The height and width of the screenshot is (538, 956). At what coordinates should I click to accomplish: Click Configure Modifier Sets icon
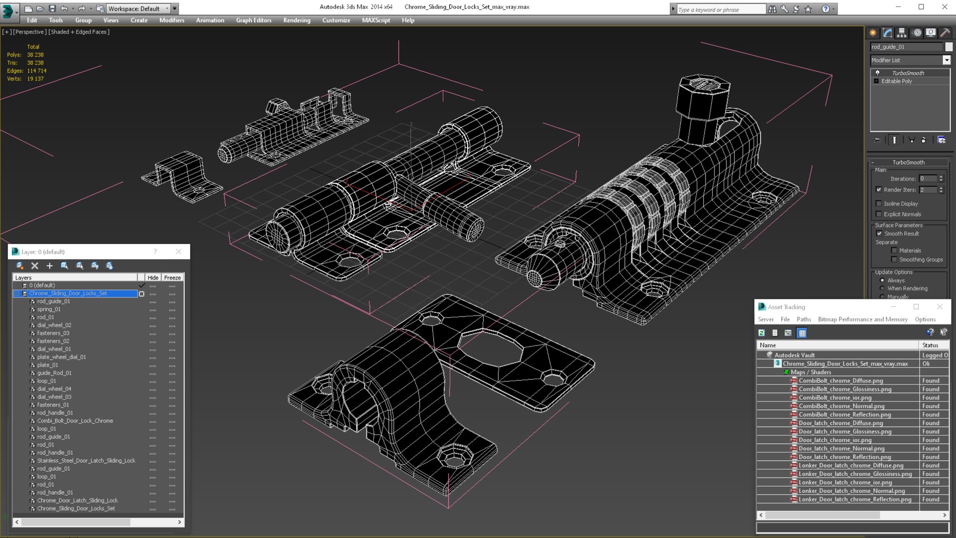tap(941, 140)
